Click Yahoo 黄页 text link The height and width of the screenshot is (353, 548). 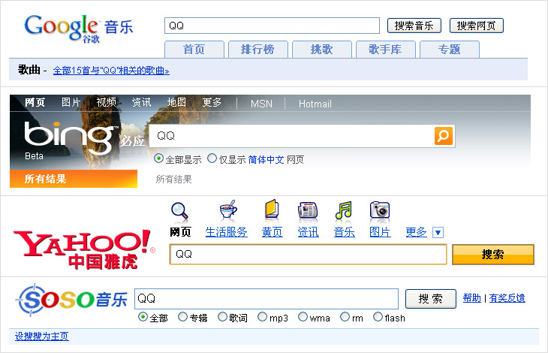pos(272,232)
